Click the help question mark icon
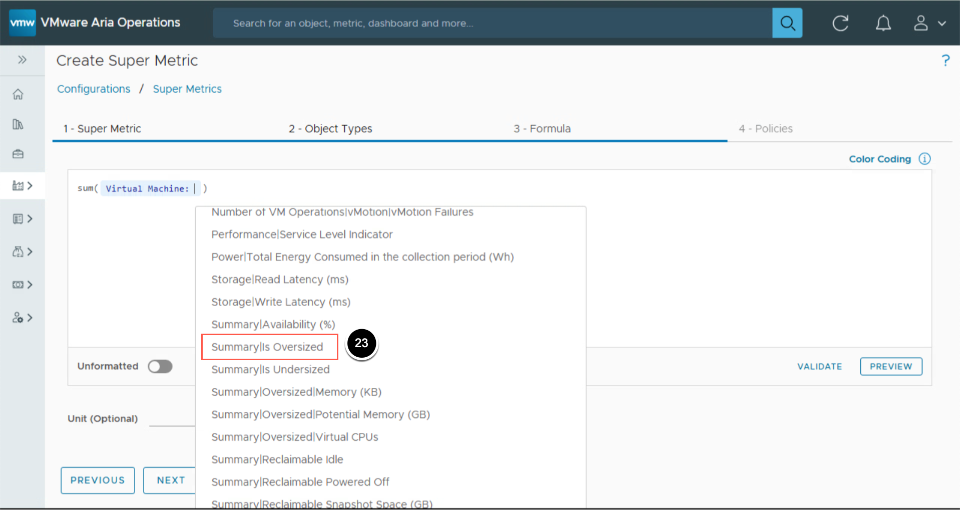Image resolution: width=960 pixels, height=510 pixels. [x=945, y=61]
